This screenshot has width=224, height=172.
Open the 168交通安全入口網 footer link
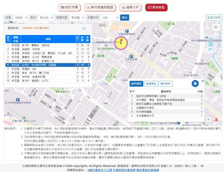point(99,170)
